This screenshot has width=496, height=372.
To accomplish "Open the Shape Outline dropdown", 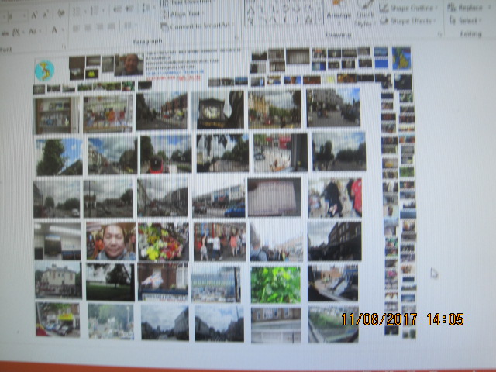I will point(408,9).
